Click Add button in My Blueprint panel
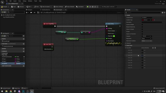 [4, 36]
